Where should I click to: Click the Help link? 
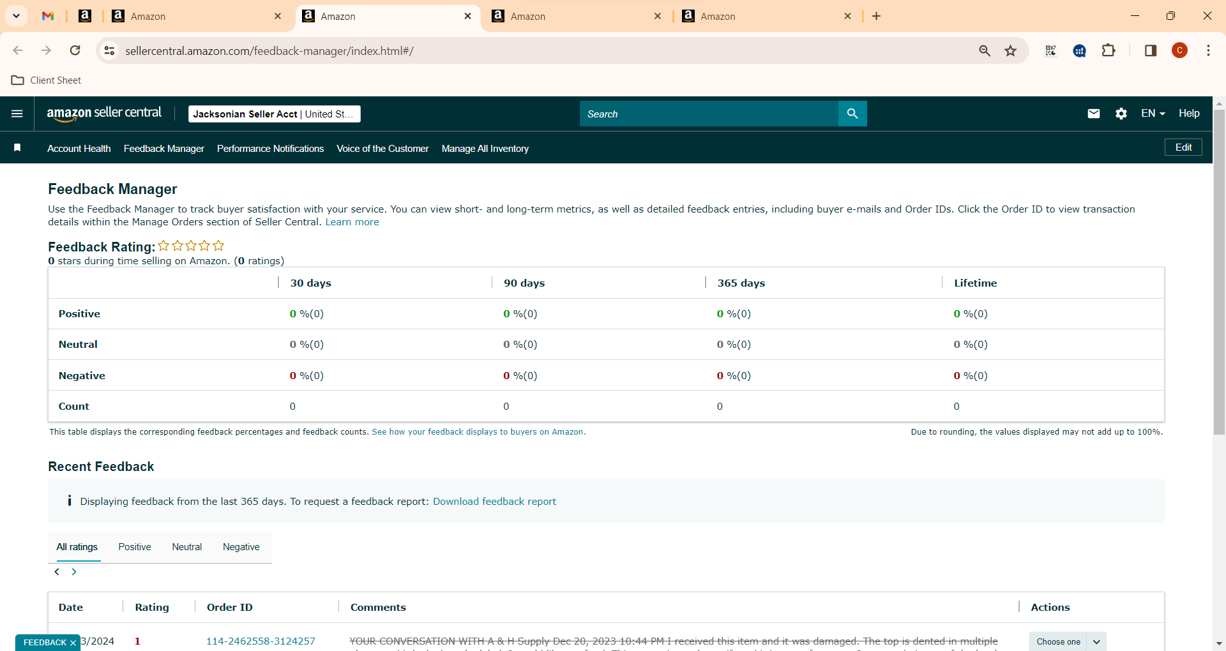[1189, 113]
